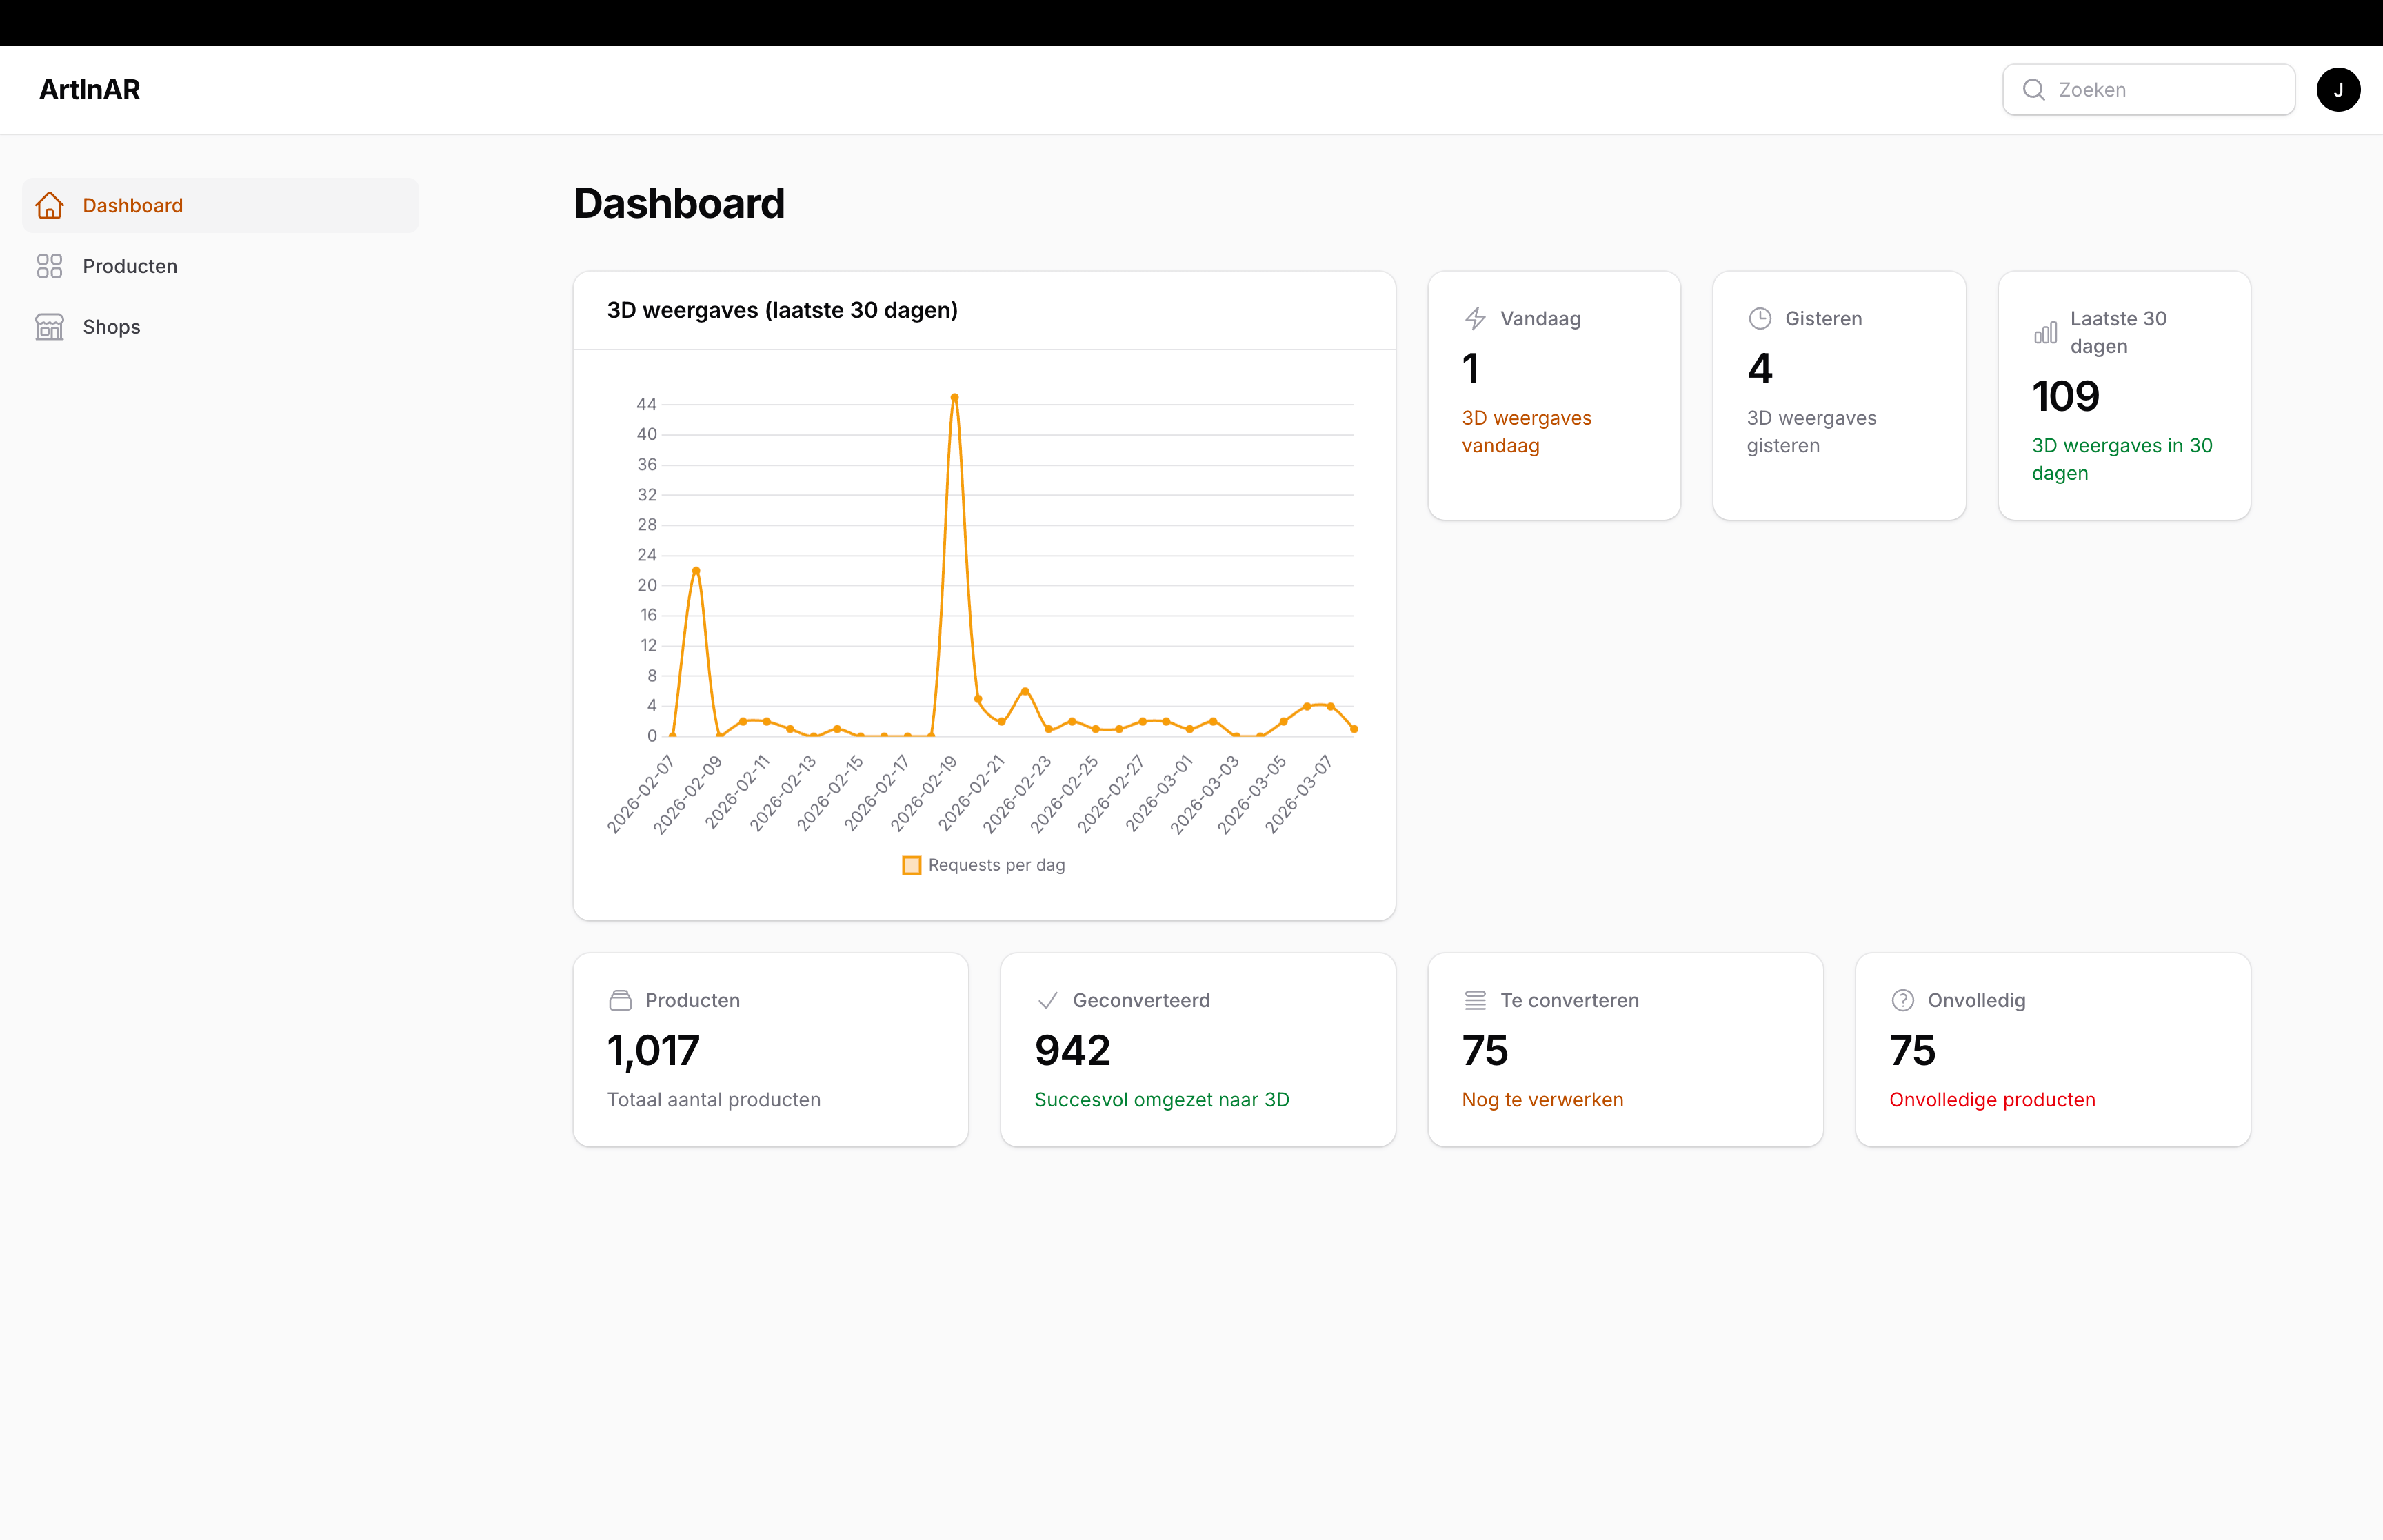Click the question mark icon beside Onvolledig
Screen dimensions: 2383x1540
tap(1902, 1000)
